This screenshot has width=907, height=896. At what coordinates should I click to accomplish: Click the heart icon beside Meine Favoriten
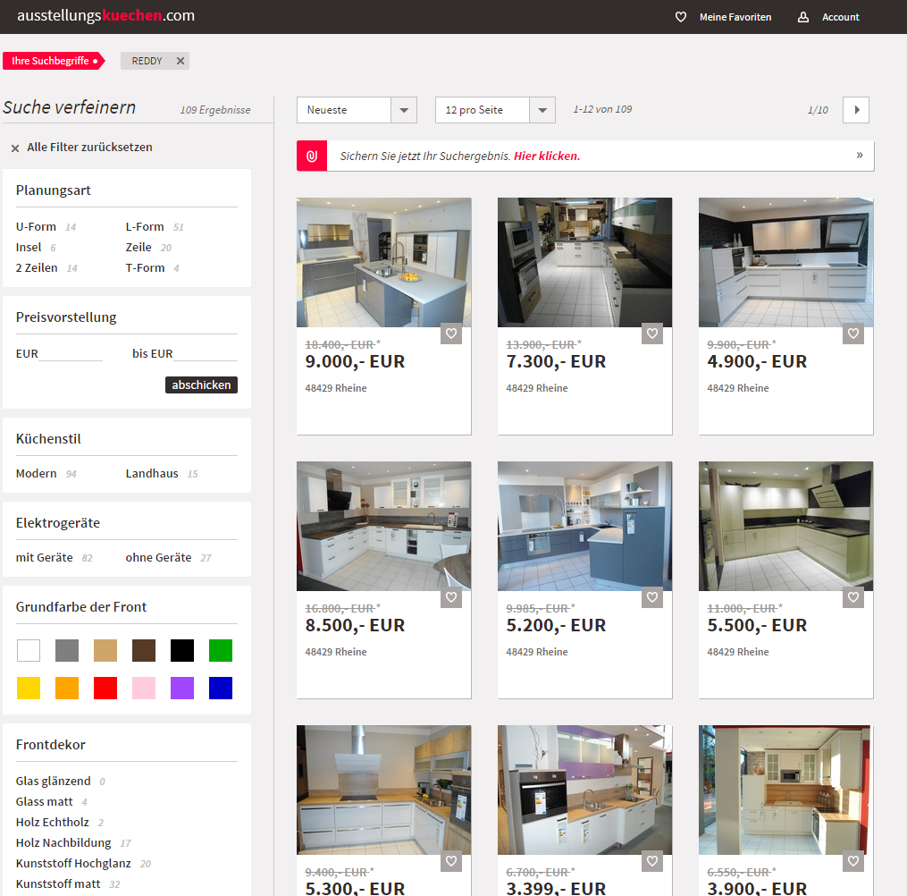681,17
